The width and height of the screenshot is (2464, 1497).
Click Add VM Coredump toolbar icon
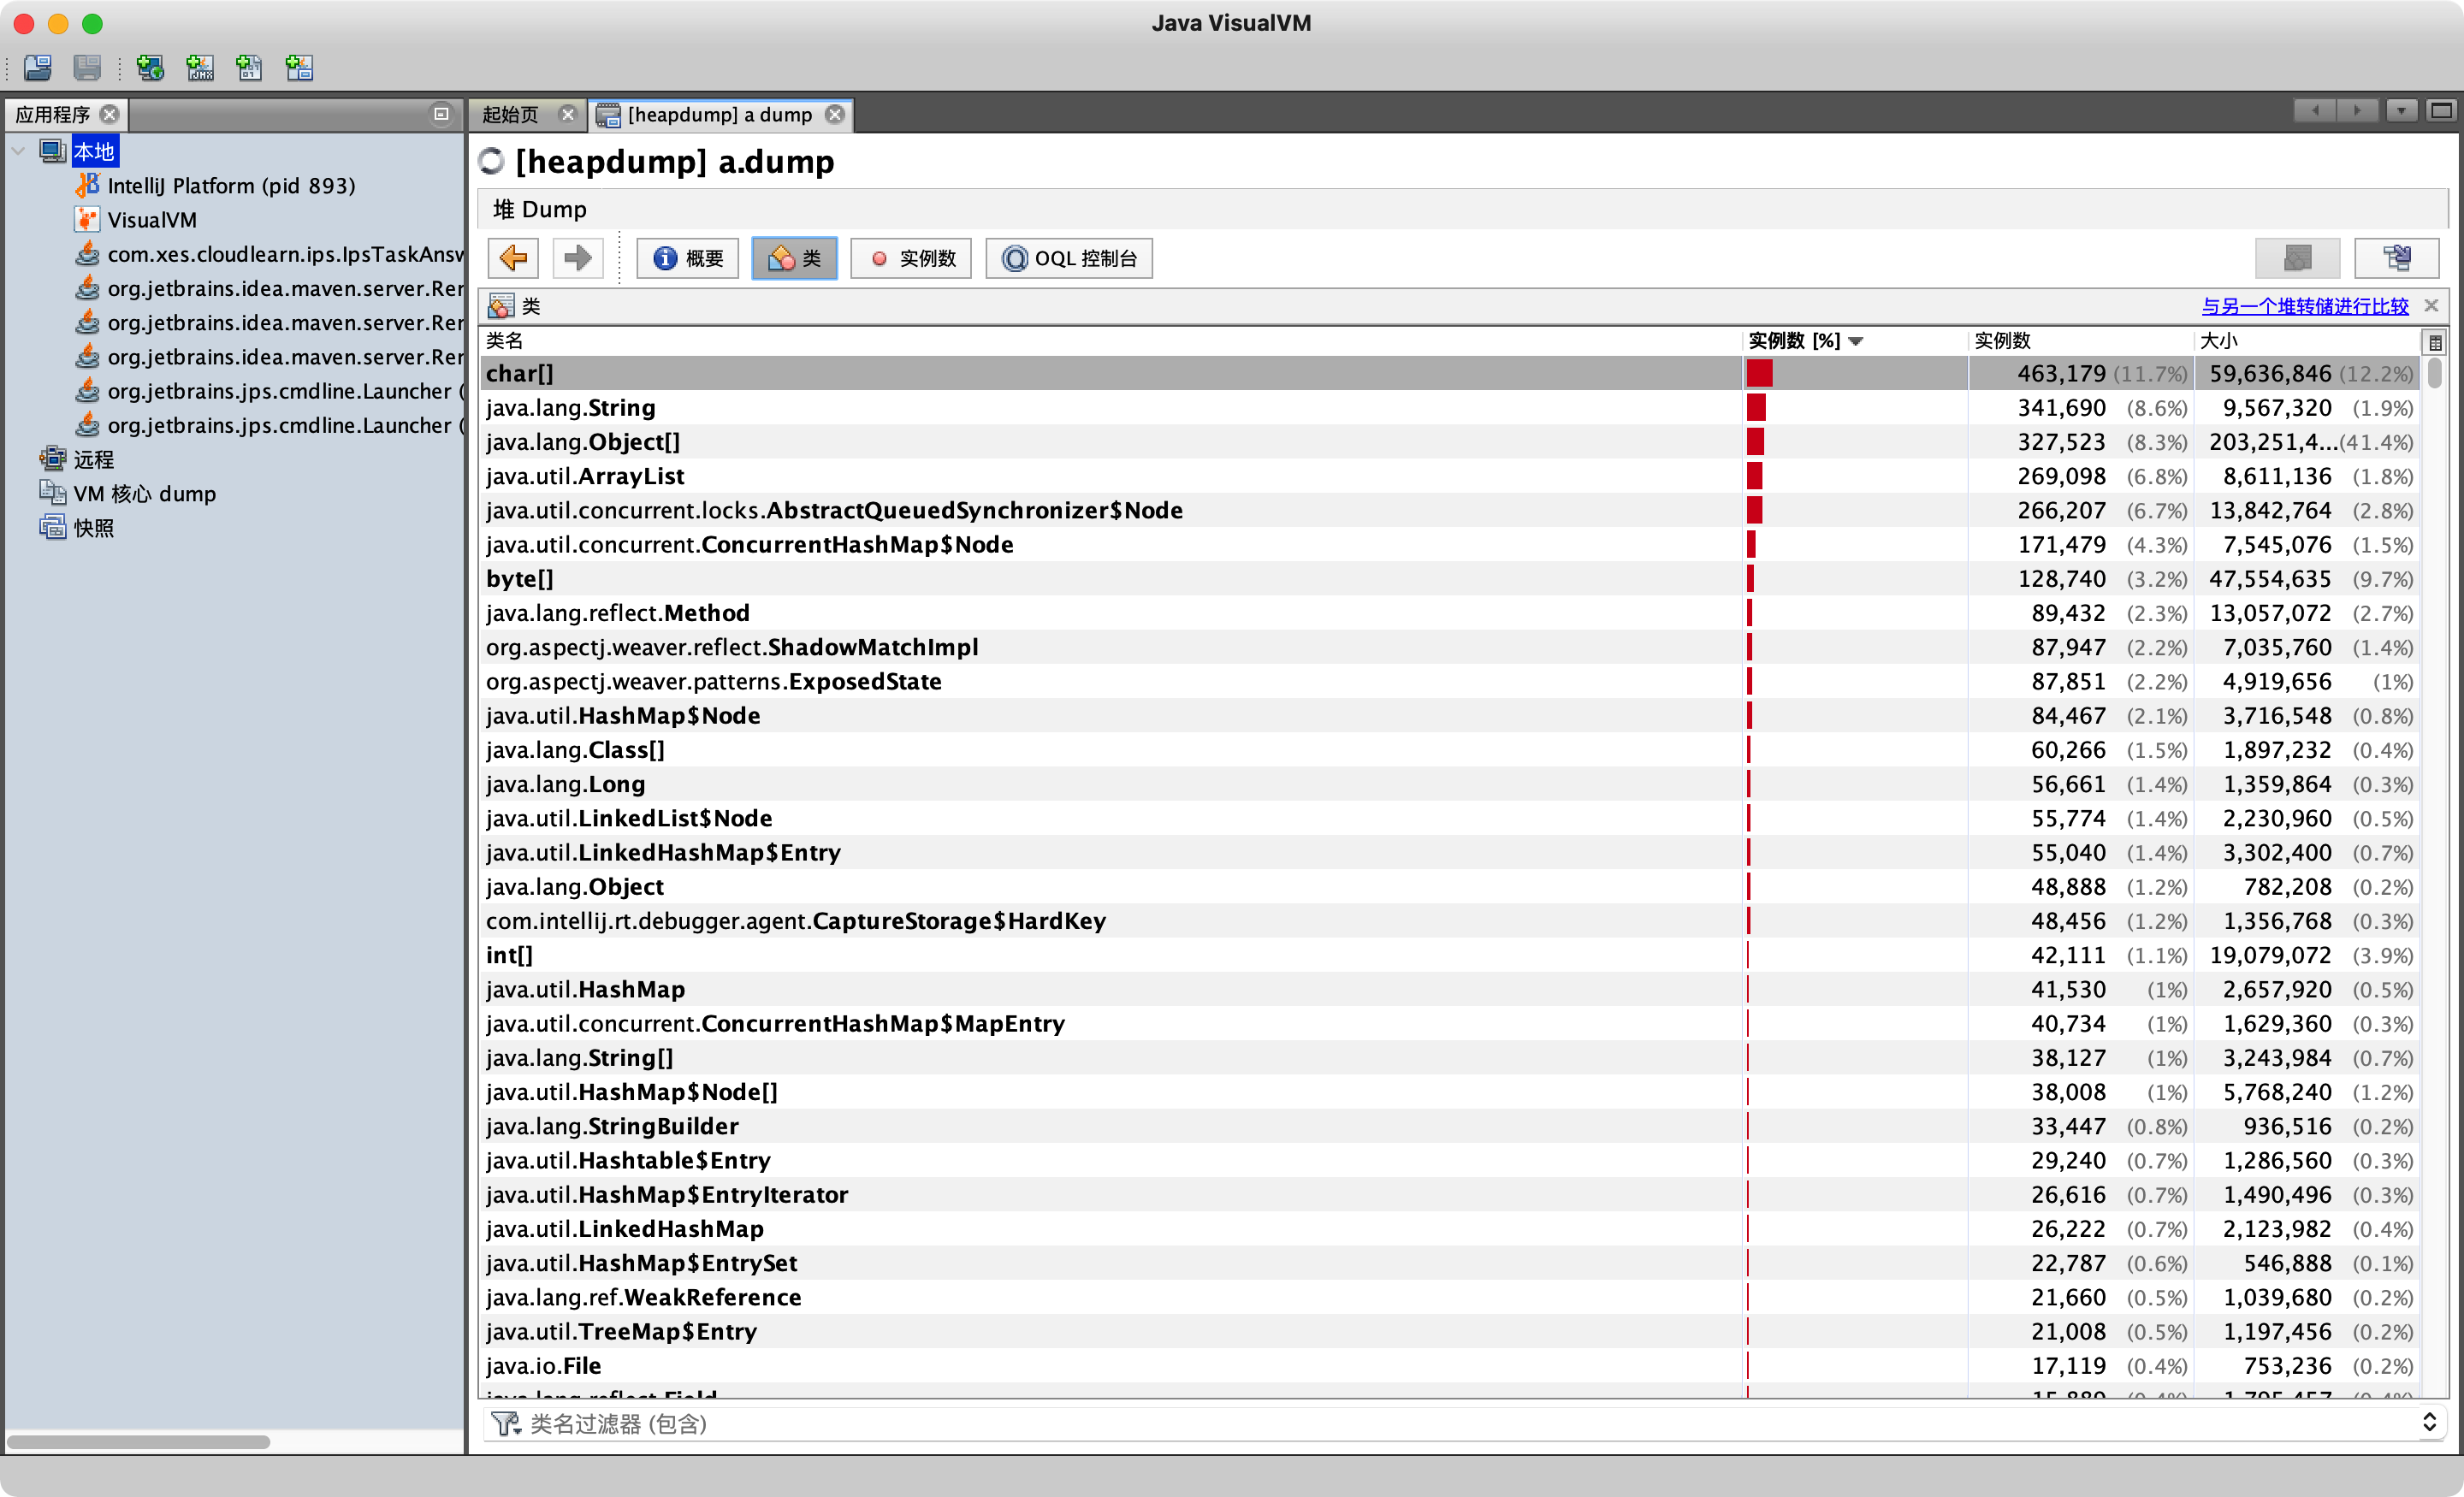249,67
